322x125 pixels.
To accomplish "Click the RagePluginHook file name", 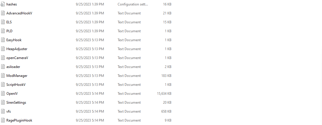I will [19, 120].
